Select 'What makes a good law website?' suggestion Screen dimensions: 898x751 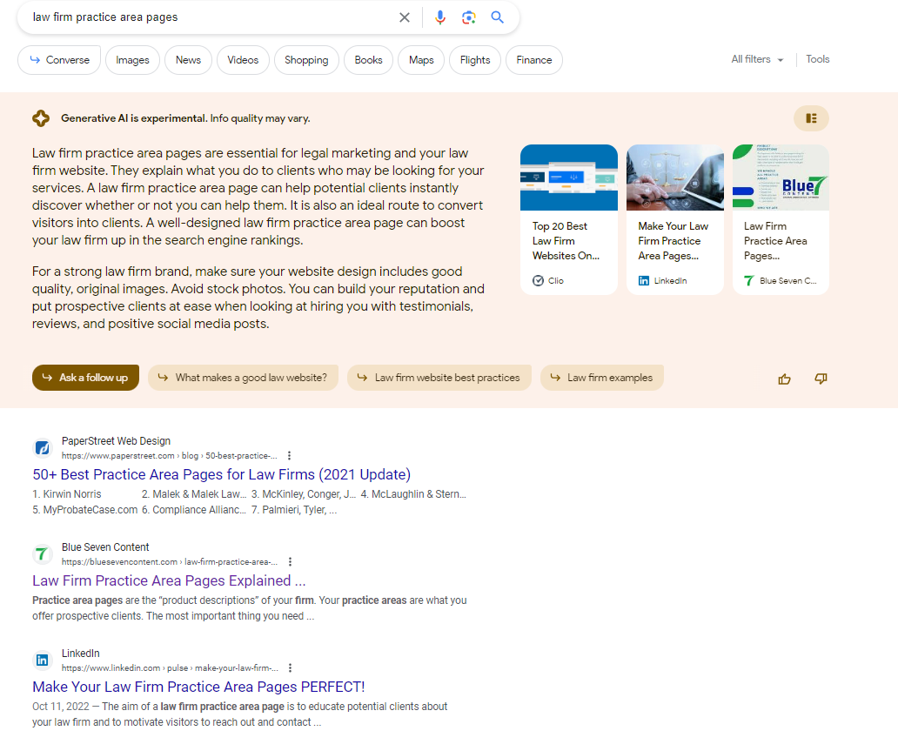(243, 378)
